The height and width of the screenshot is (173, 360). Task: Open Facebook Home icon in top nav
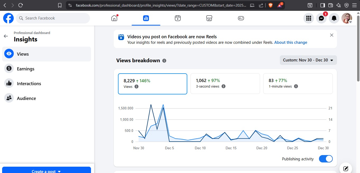pos(114,18)
